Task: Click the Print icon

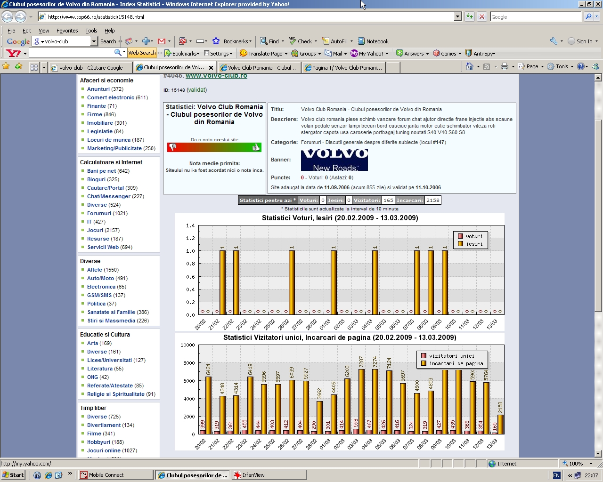Action: [x=504, y=66]
